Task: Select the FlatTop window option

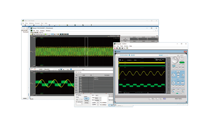Action: click(x=86, y=103)
